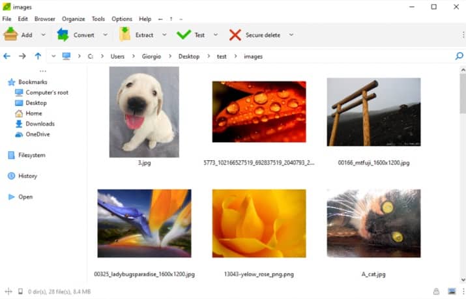Click the Convert toolbar icon
This screenshot has width=466, height=299.
pos(63,35)
